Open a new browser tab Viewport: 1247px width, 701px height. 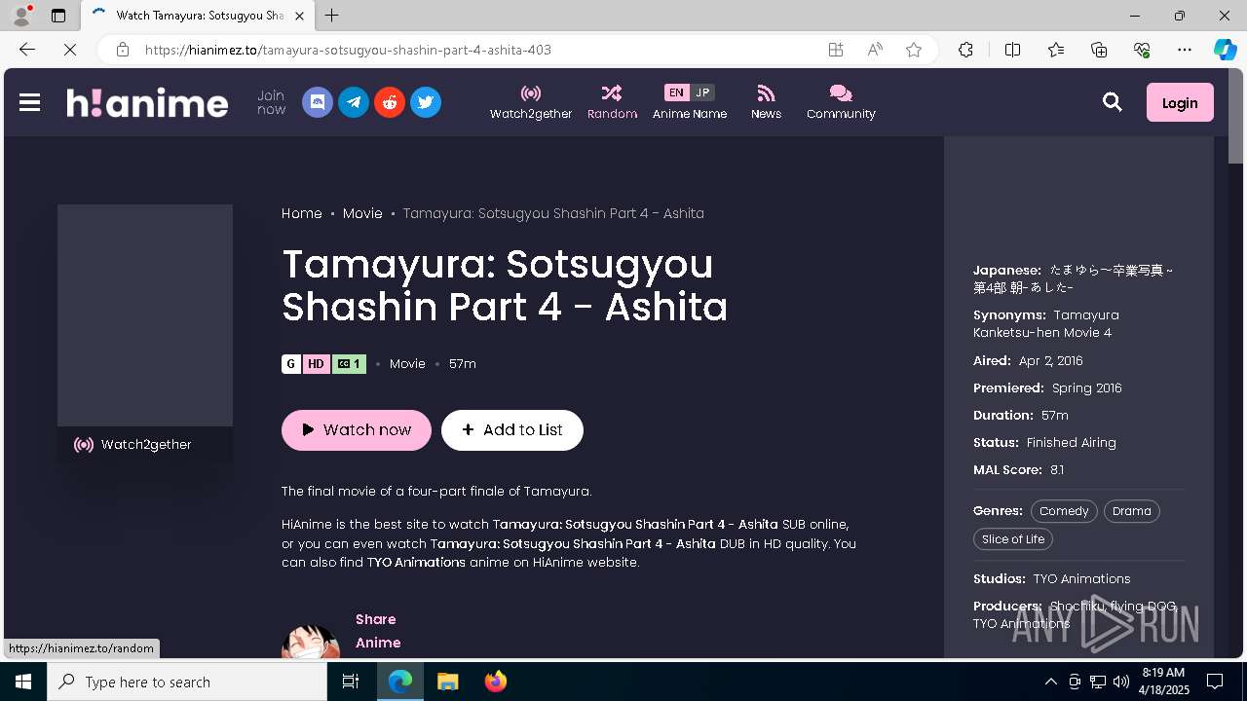[332, 16]
